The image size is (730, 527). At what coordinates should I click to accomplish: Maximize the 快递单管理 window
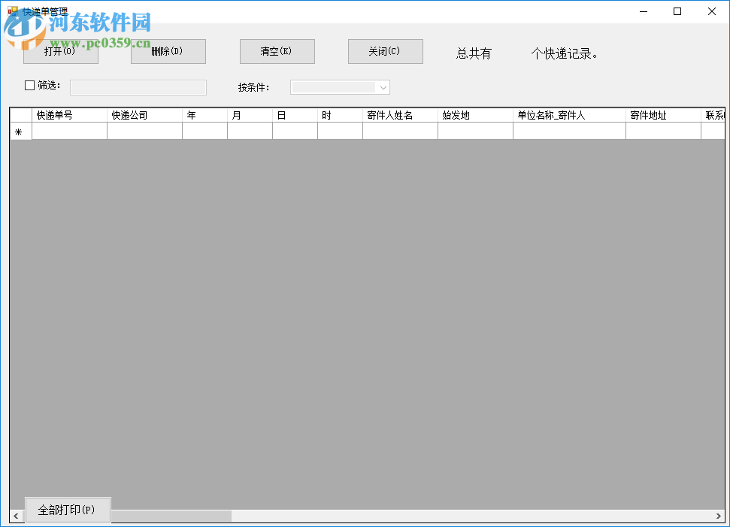point(677,11)
